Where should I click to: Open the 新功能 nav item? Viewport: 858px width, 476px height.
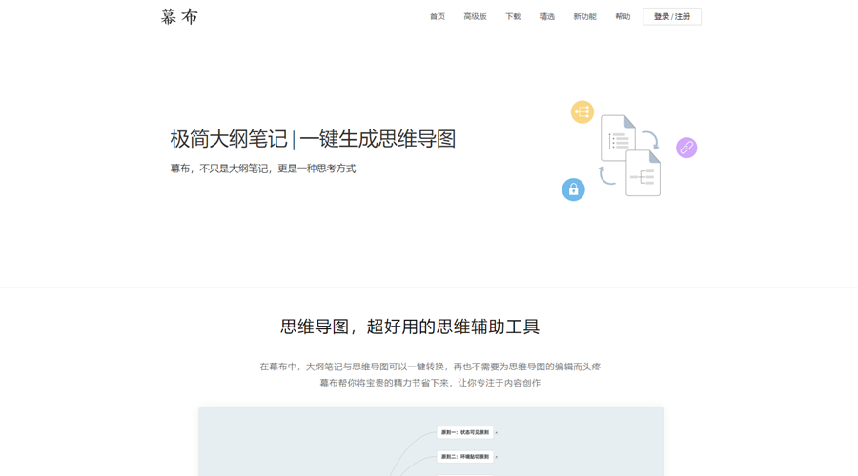click(584, 16)
